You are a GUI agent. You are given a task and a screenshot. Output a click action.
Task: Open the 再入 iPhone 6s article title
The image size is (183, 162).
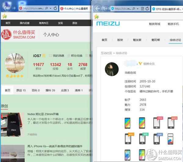click(55, 146)
